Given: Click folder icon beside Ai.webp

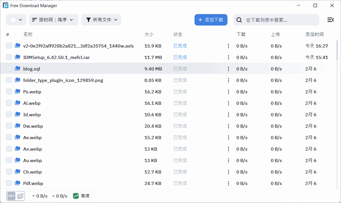Looking at the screenshot, I should (17, 103).
